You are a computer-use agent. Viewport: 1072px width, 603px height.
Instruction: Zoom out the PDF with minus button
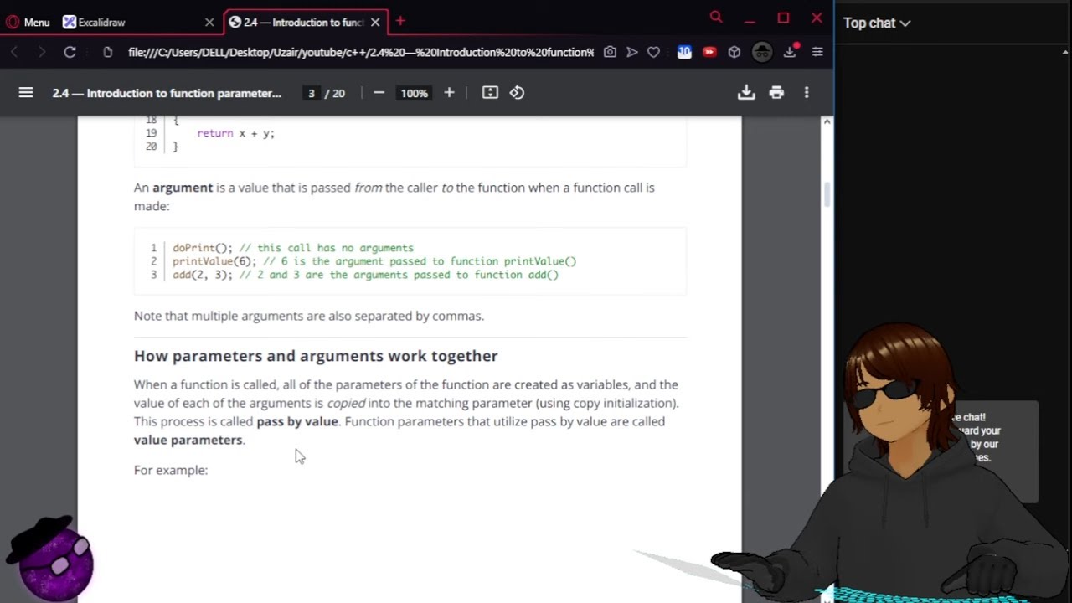[379, 93]
